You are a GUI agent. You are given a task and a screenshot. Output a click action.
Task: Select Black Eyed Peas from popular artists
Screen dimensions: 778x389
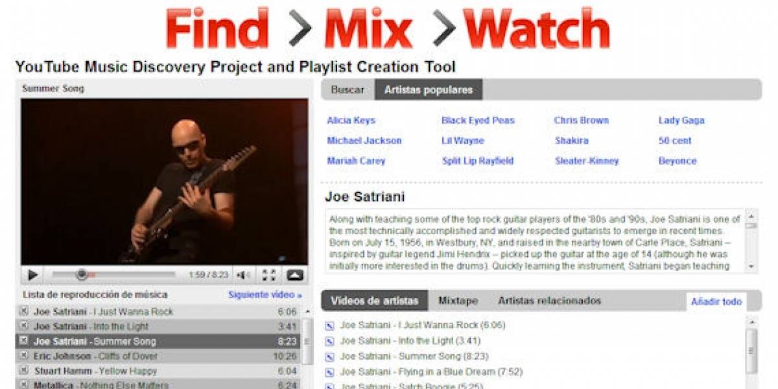coord(478,120)
